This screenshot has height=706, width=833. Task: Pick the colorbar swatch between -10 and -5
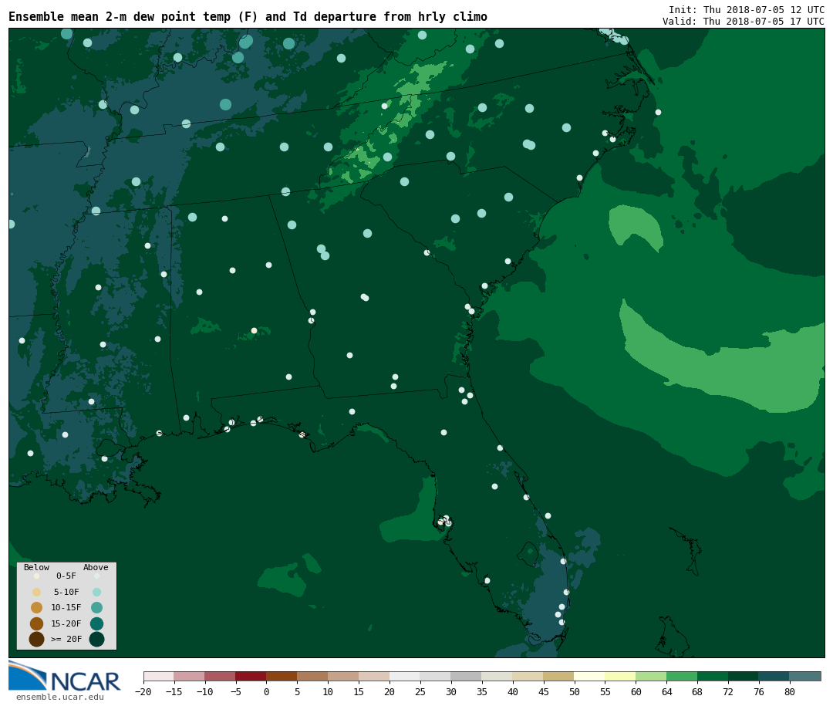click(x=221, y=676)
